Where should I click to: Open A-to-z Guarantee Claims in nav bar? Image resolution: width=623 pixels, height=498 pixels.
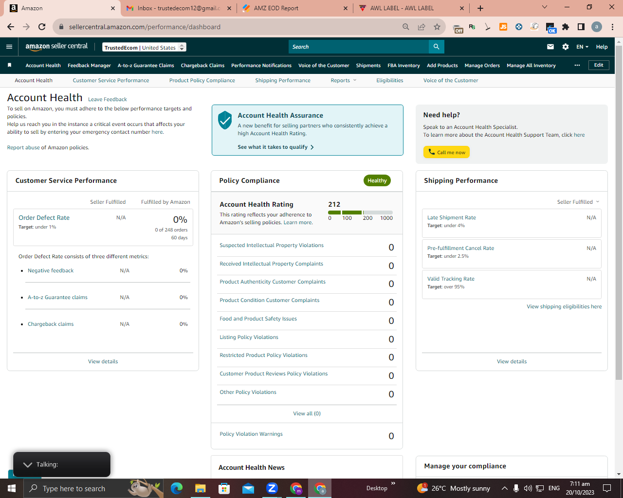tap(146, 65)
